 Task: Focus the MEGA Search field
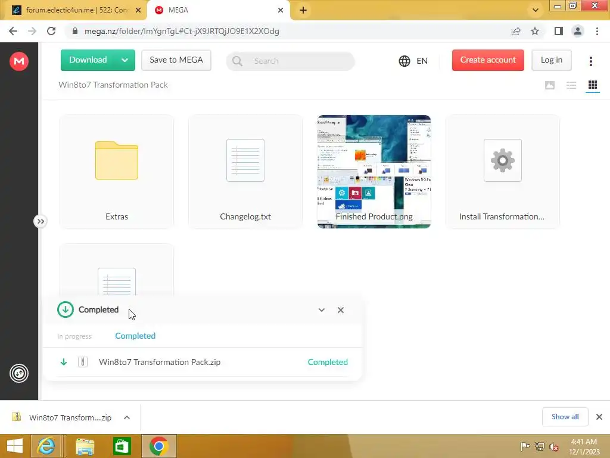point(290,61)
